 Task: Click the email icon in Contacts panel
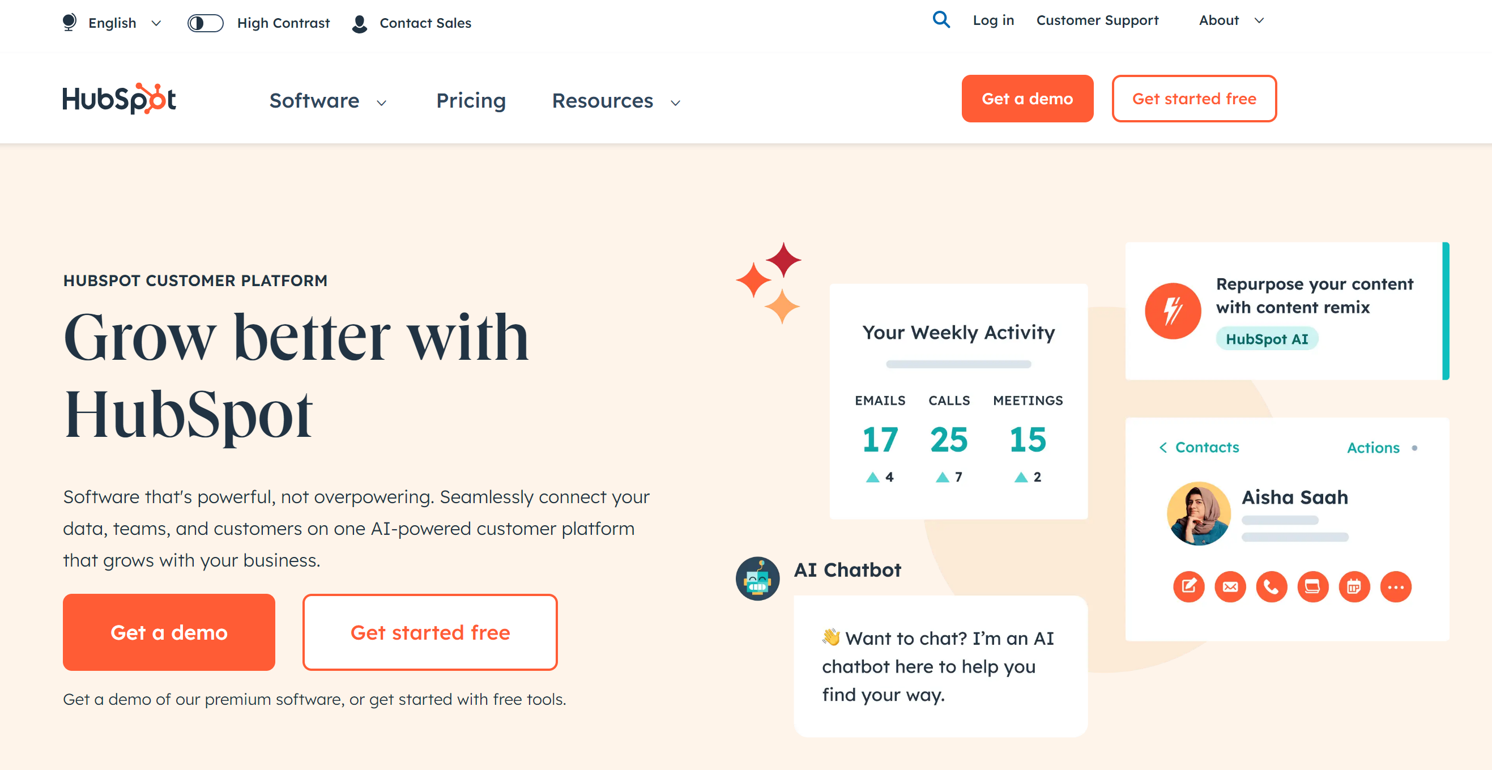point(1230,586)
